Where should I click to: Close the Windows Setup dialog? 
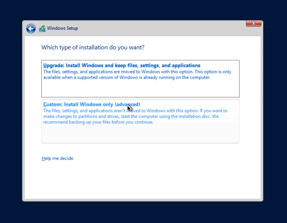click(x=253, y=24)
